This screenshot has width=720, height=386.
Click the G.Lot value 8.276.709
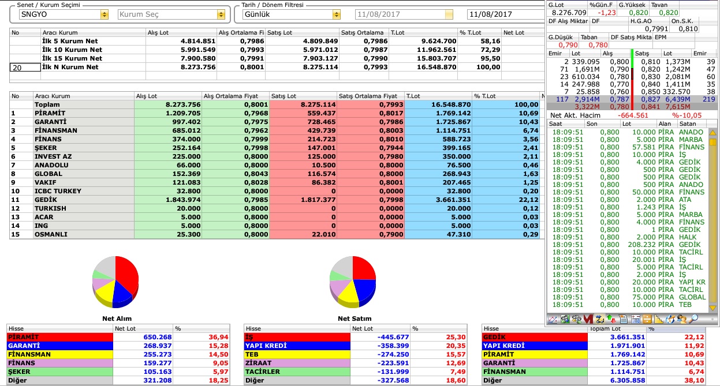pos(569,12)
